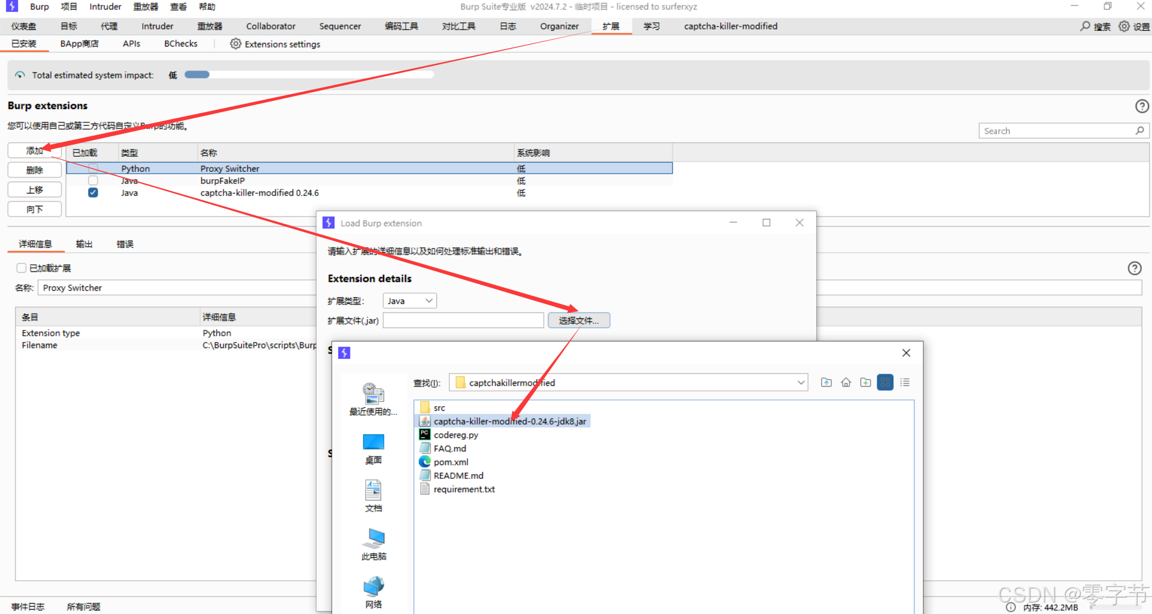Open the settings gear icon (设置)
This screenshot has height=614, width=1152.
click(x=1124, y=27)
